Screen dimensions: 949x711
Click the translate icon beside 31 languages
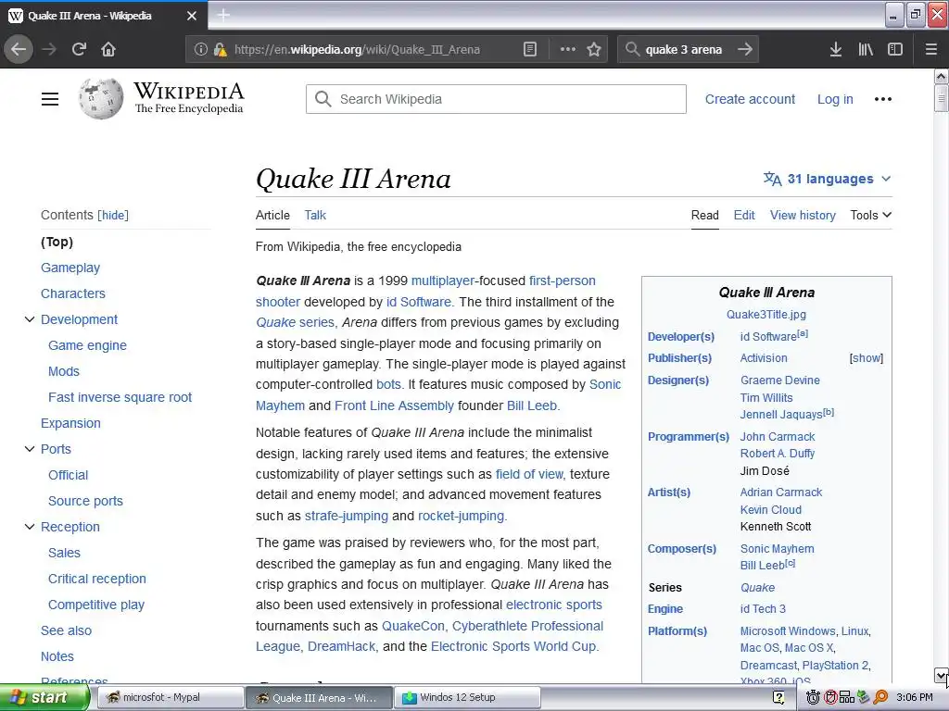point(772,179)
